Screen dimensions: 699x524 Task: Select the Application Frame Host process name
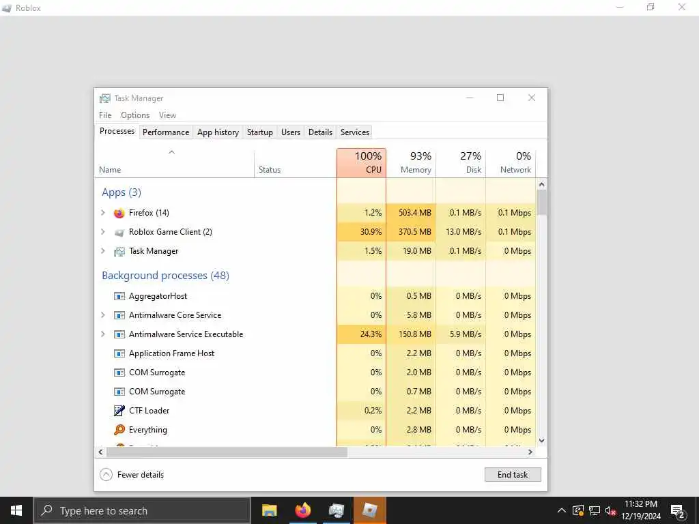[x=171, y=353]
